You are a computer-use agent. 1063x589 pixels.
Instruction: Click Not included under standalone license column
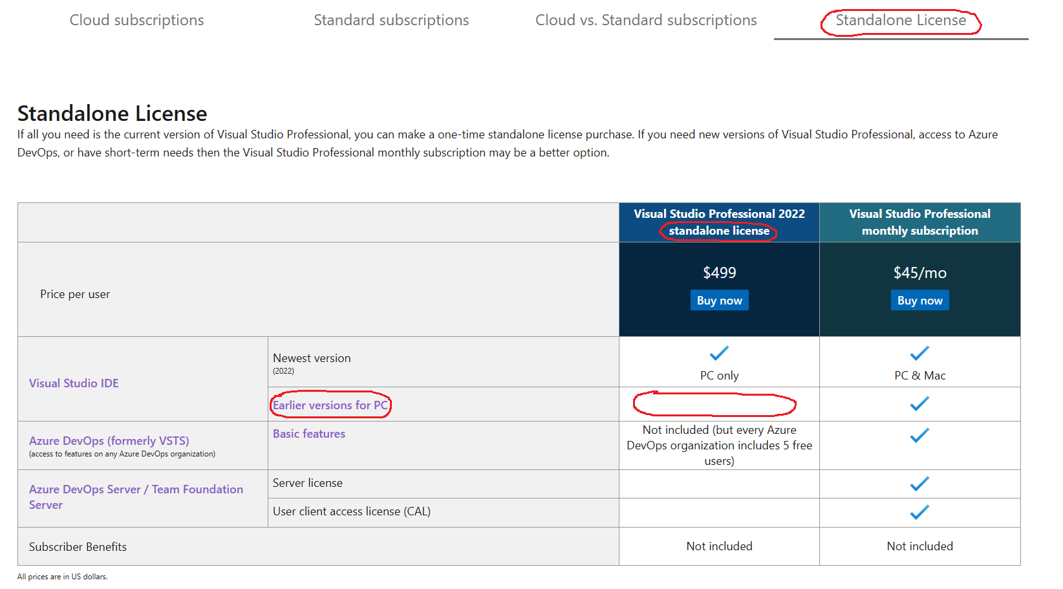[x=719, y=546]
